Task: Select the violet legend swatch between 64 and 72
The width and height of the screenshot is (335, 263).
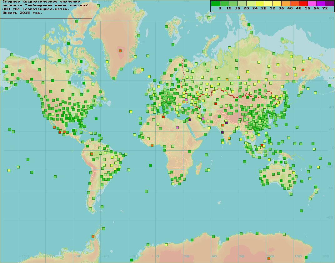Action: pos(321,4)
